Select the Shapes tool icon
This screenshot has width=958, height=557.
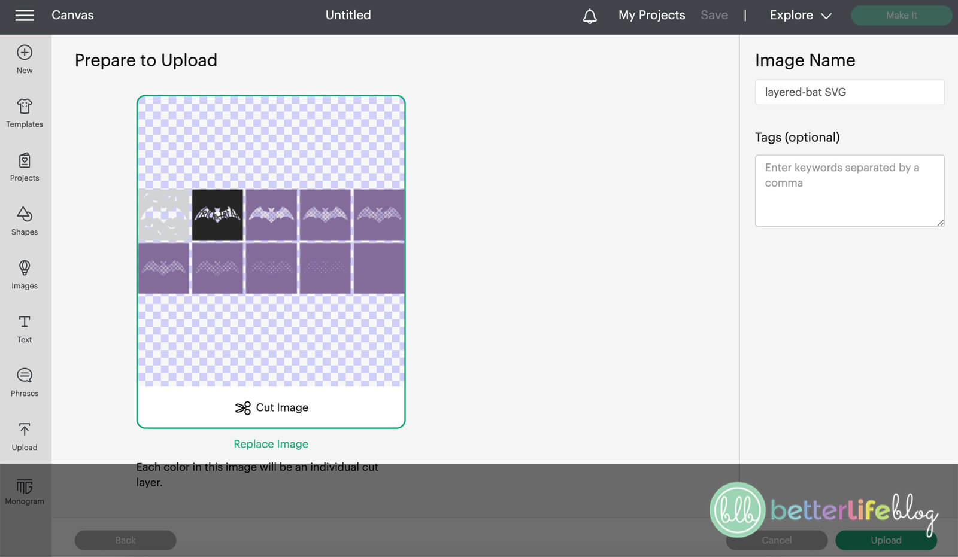click(x=25, y=214)
